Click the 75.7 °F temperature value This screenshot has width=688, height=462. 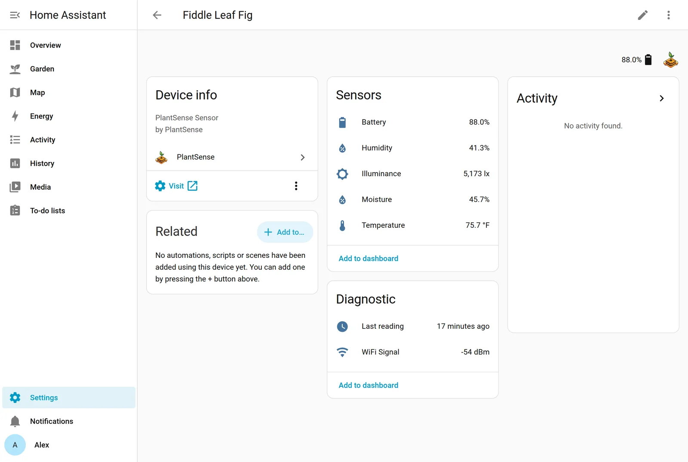point(477,225)
